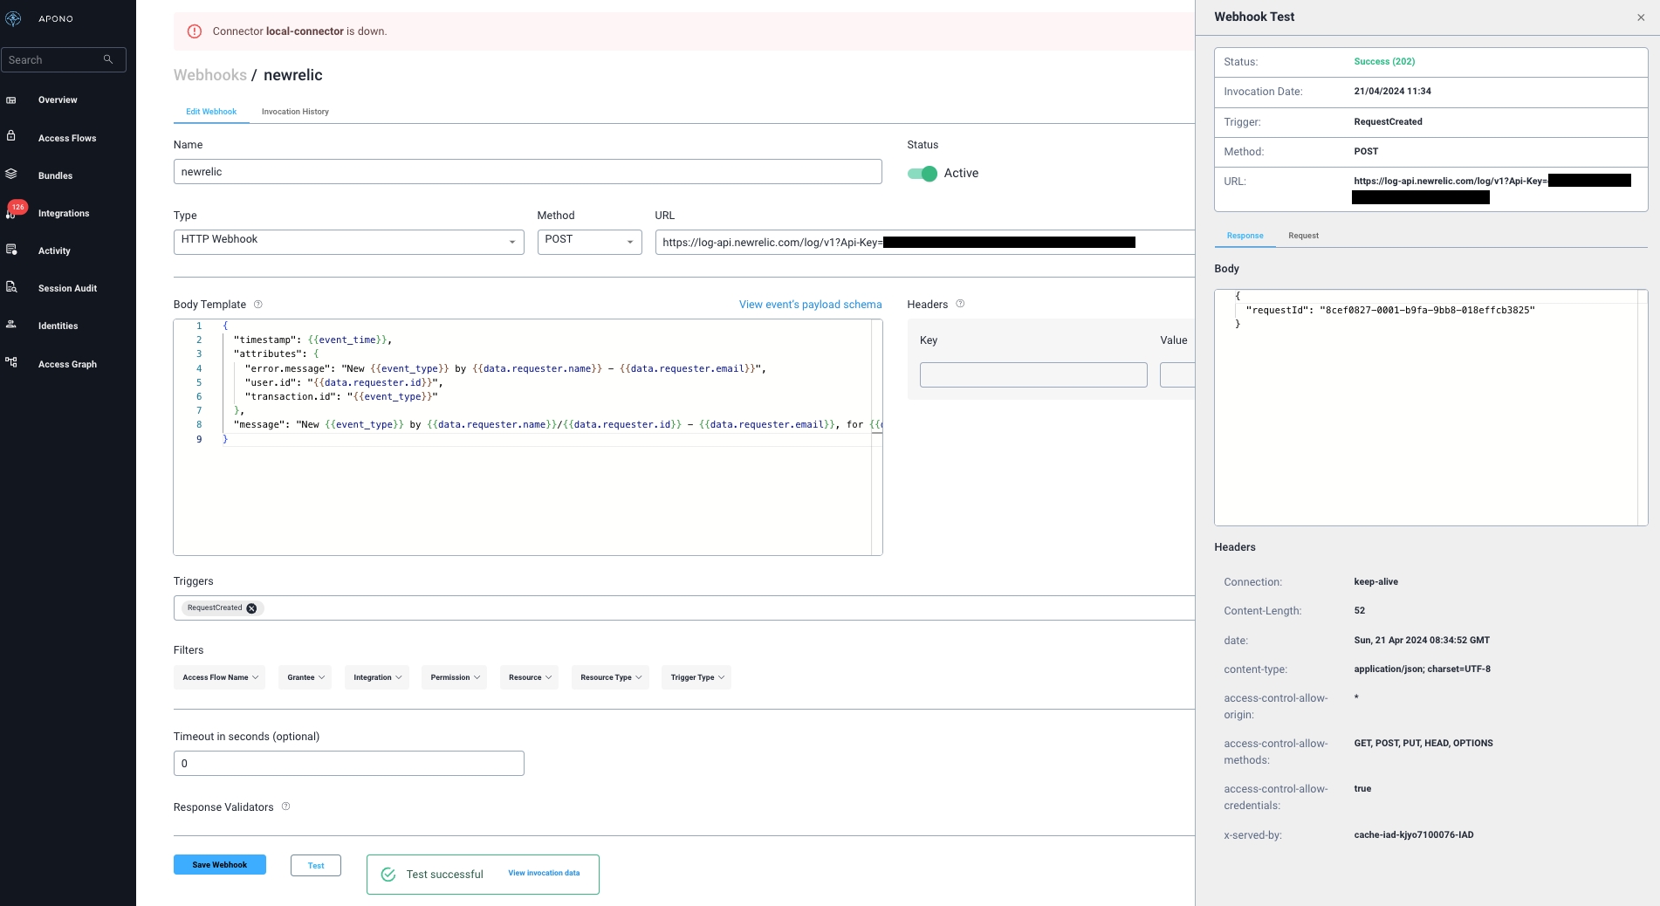Click the Webhooks breadcrumb link
The image size is (1660, 906).
(x=210, y=75)
